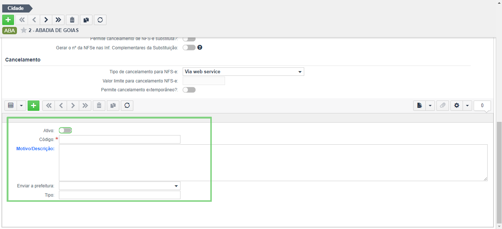Toggle Permite cancelamento extemporâneo switch
This screenshot has height=229, width=502.
[x=189, y=90]
